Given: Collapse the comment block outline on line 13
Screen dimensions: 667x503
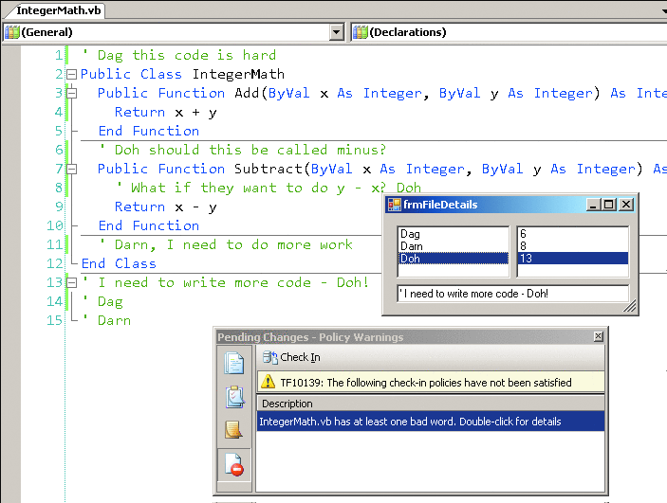Looking at the screenshot, I should click(x=71, y=282).
